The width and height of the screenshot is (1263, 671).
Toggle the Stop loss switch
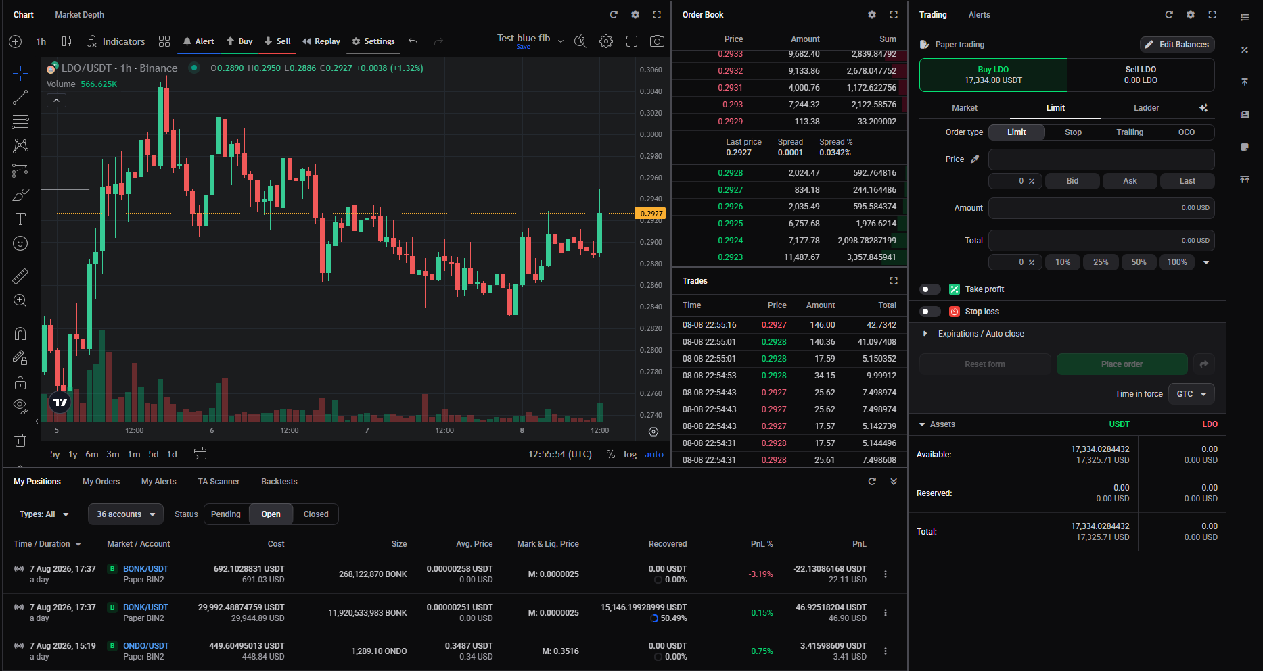pos(930,312)
